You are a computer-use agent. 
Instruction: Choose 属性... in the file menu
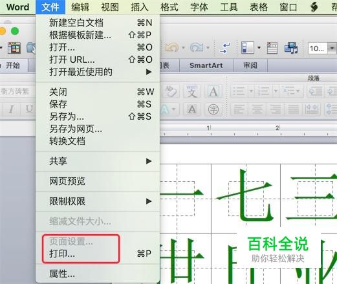(x=98, y=274)
